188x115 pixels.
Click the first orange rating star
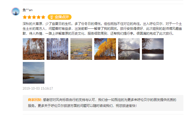tap(25, 17)
